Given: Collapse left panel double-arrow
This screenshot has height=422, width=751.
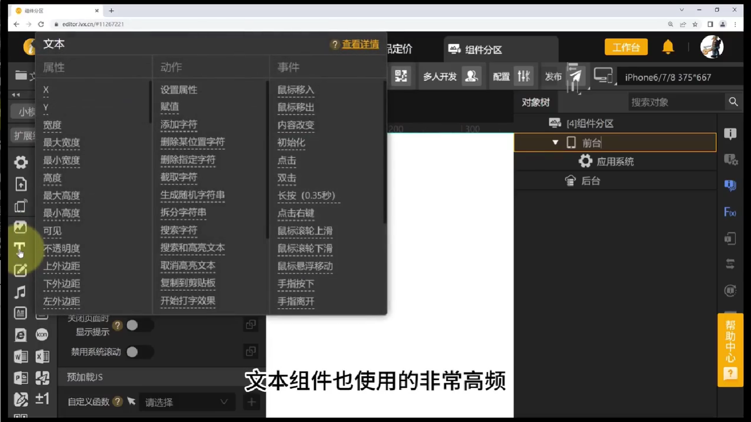Looking at the screenshot, I should [16, 95].
